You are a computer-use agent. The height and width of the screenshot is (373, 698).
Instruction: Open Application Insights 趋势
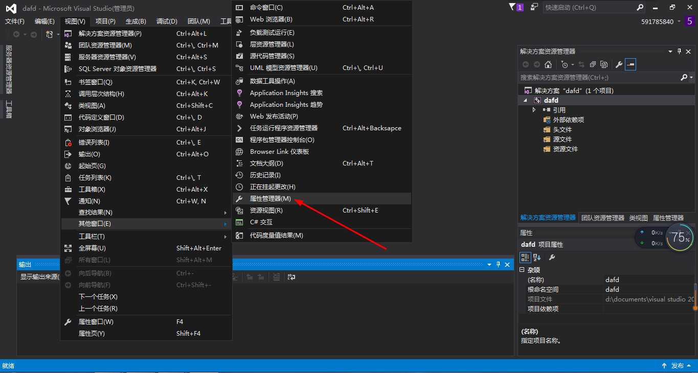click(x=322, y=104)
